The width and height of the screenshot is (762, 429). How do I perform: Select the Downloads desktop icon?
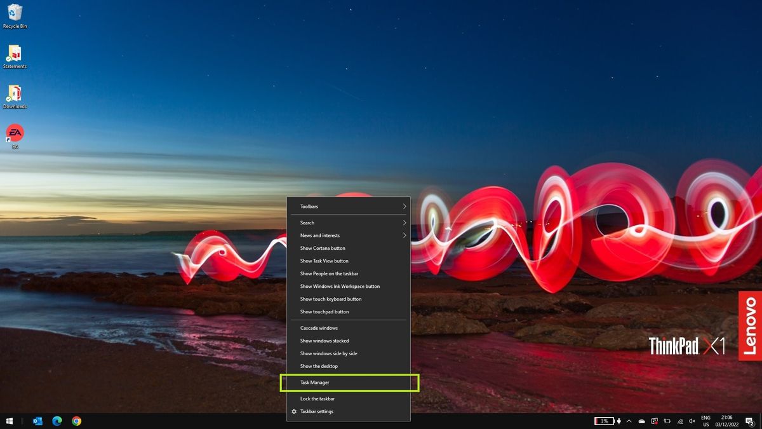pos(15,97)
